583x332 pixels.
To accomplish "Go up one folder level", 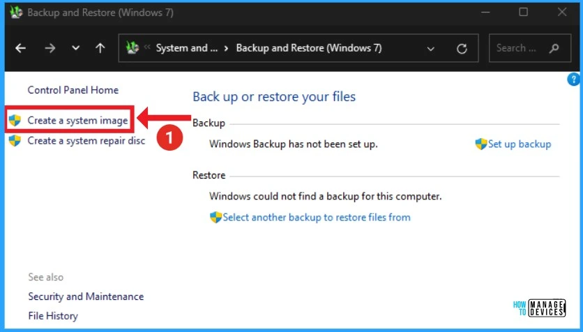I will tap(100, 48).
